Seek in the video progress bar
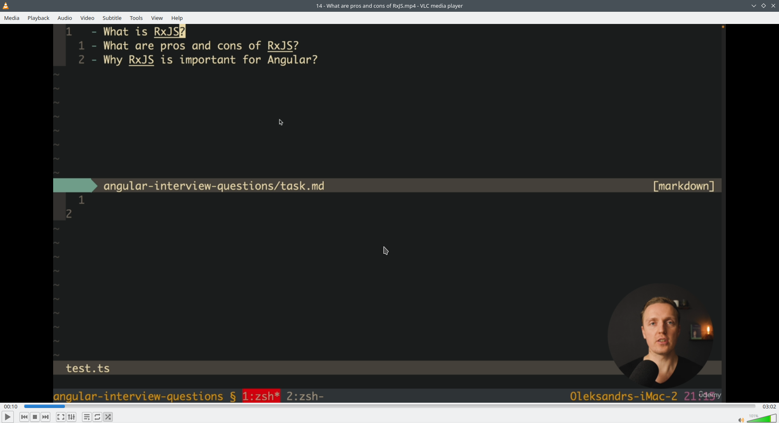 click(x=389, y=406)
